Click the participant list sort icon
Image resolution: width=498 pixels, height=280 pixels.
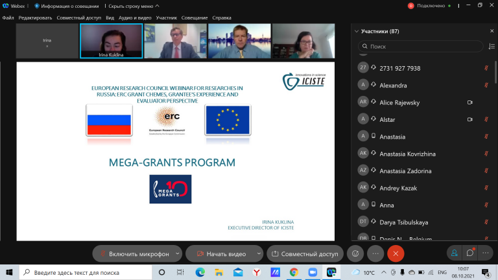[492, 47]
